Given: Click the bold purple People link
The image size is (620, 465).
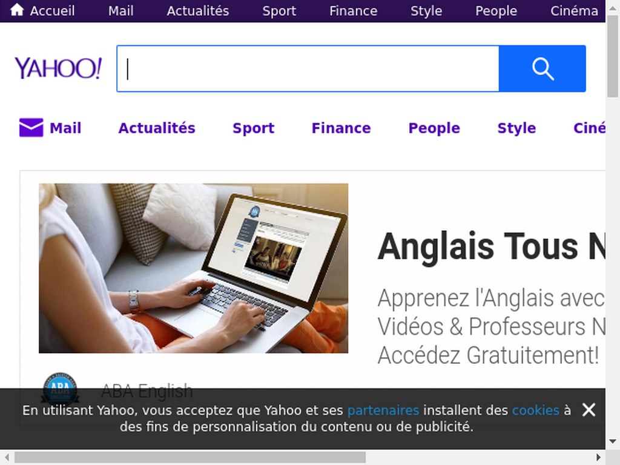Looking at the screenshot, I should [434, 128].
